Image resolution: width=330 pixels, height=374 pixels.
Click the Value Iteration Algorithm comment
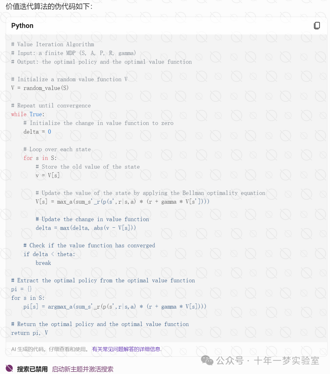coord(53,44)
